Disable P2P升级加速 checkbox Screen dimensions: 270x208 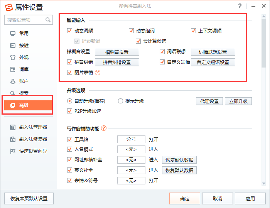click(70, 111)
